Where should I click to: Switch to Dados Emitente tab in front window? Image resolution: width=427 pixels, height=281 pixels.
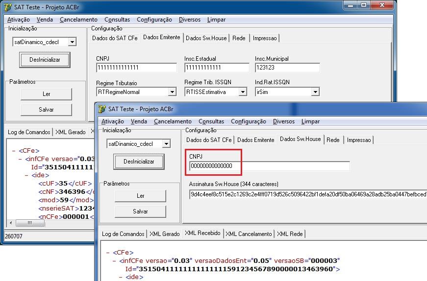click(x=256, y=140)
